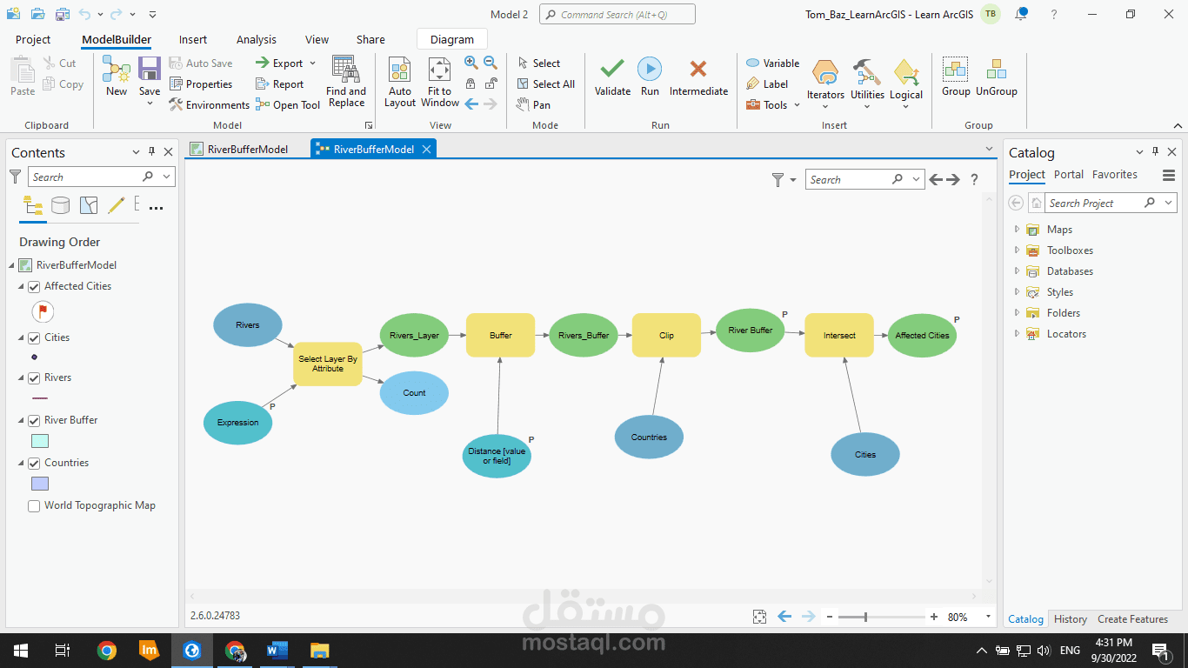Expand the Databases node in Catalog
The image size is (1188, 668).
(1017, 271)
